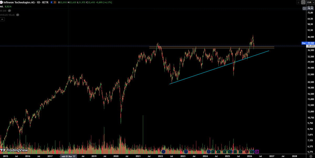Click the NIVELES VELAS indicator legend name
The height and width of the screenshot is (158, 315).
pos(8,15)
